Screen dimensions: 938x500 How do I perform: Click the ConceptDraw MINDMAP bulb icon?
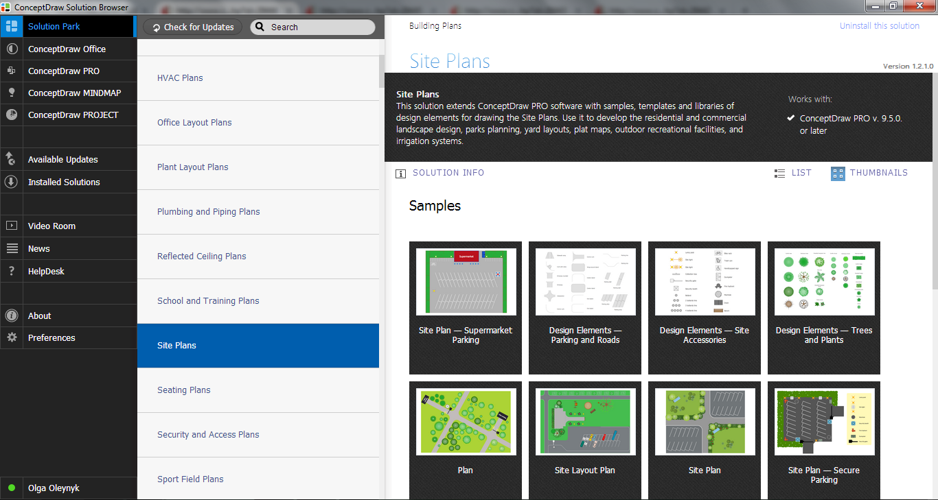pos(11,93)
